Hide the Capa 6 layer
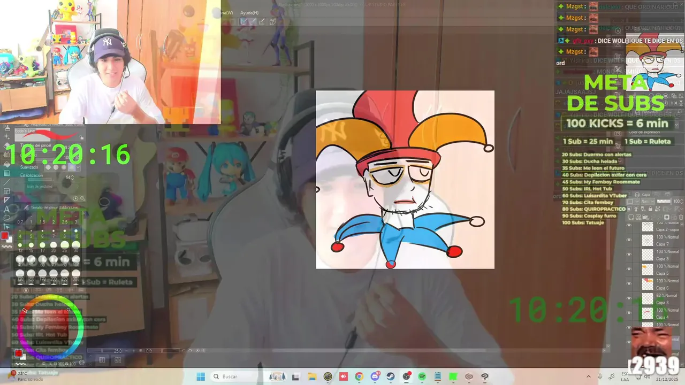The width and height of the screenshot is (685, 385). click(x=629, y=284)
